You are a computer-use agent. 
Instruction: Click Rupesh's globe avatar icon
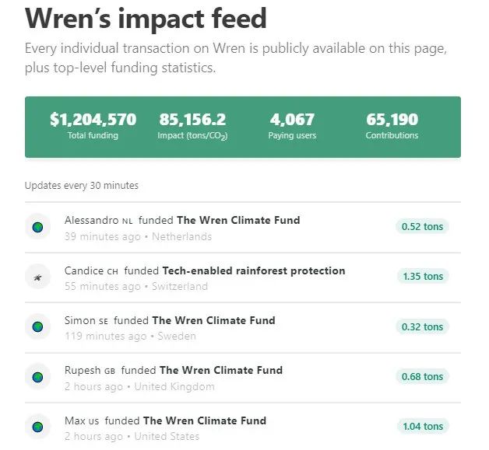coord(37,377)
